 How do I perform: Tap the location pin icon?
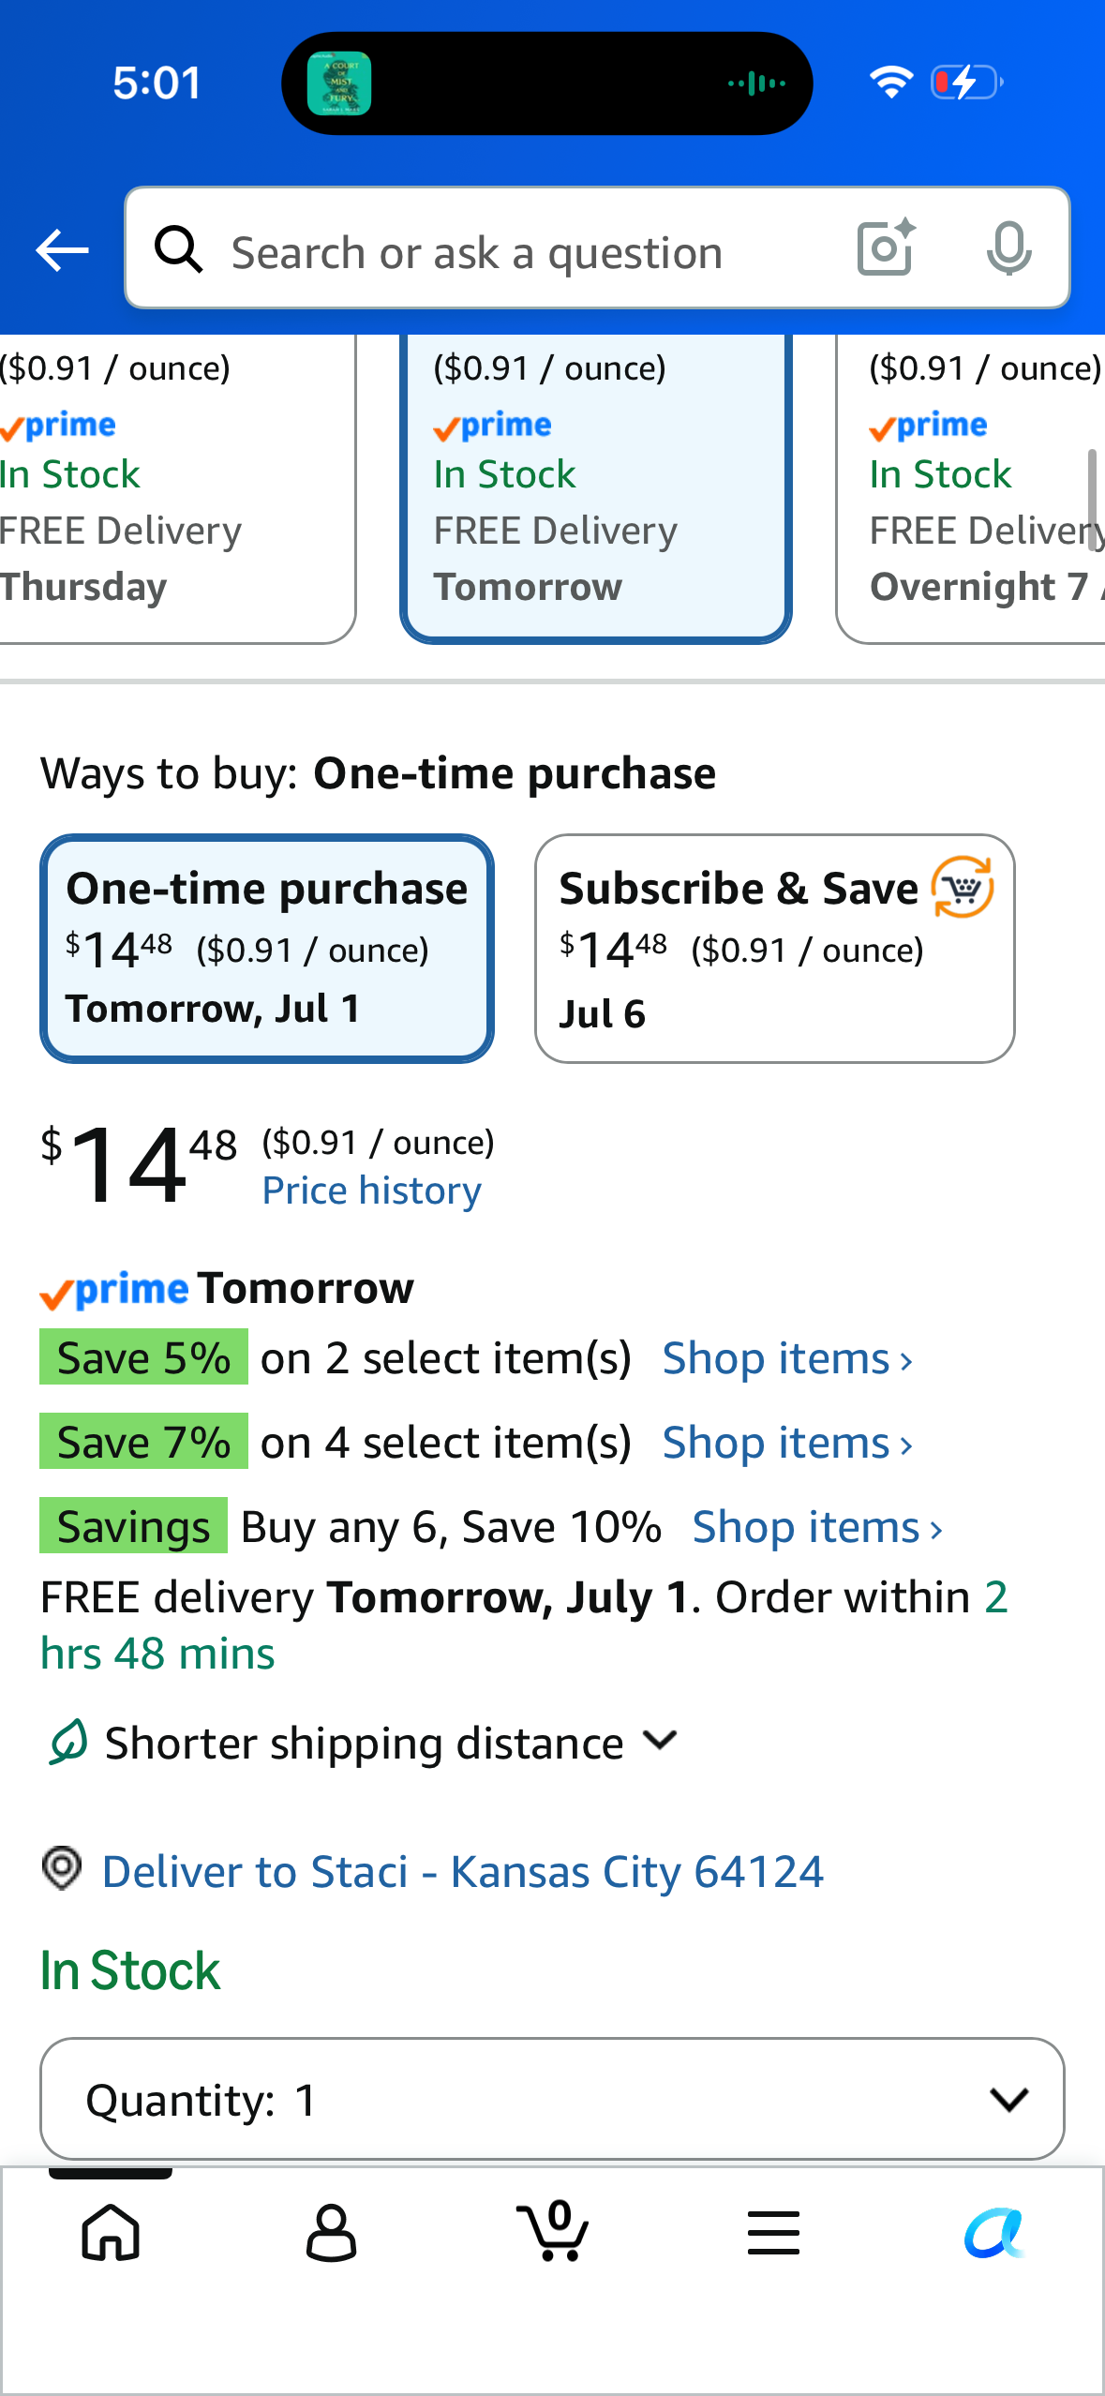tap(62, 1867)
